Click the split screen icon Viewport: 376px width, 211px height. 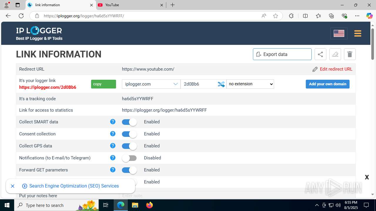305,16
